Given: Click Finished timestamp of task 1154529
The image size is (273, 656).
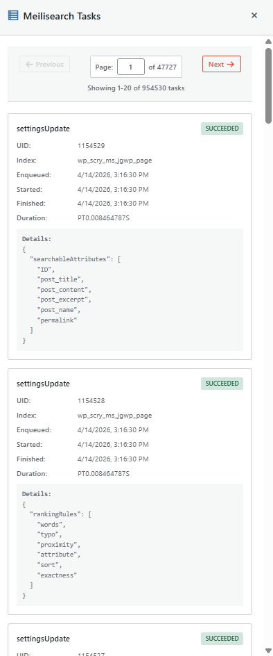Looking at the screenshot, I should [113, 204].
